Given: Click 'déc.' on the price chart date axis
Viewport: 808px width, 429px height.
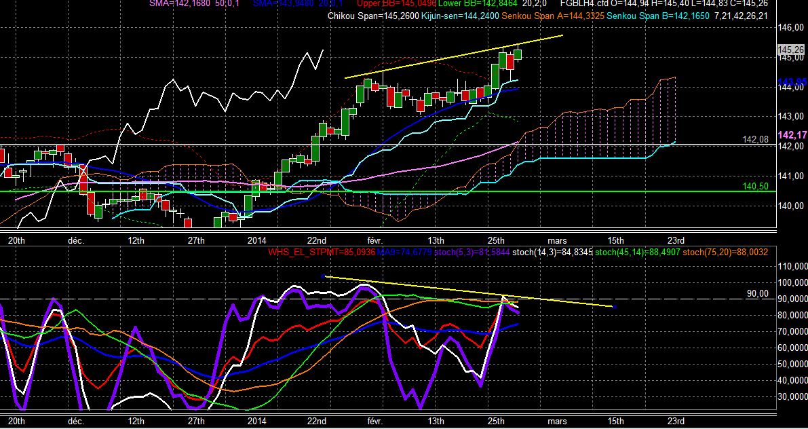Looking at the screenshot, I should coord(76,240).
